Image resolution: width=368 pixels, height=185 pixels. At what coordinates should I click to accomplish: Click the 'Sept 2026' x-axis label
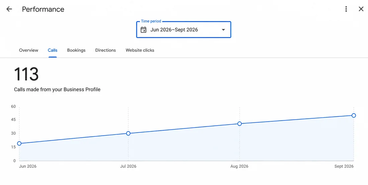coord(344,166)
